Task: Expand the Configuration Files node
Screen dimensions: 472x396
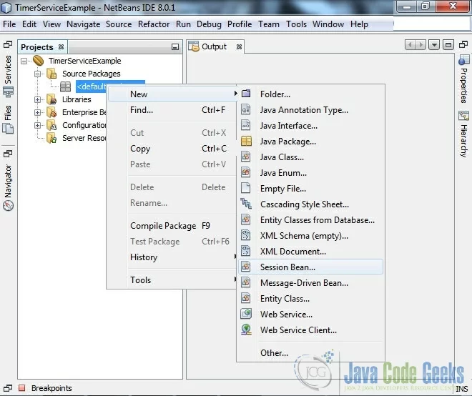Action: pos(38,125)
